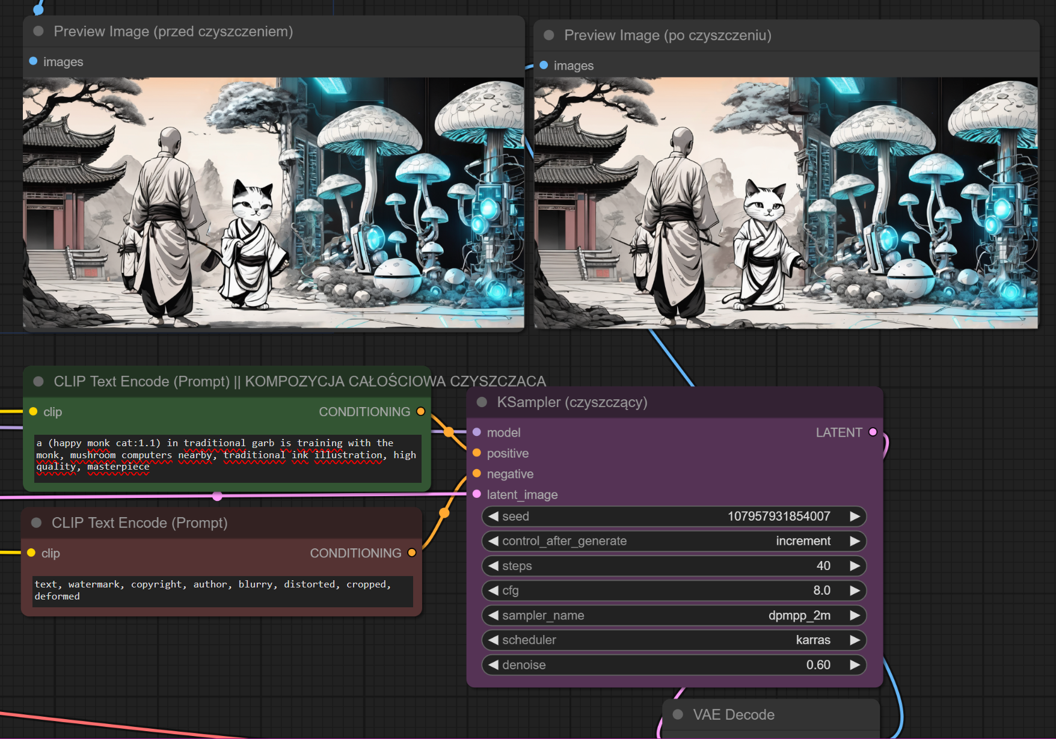Screen dimensions: 1056x739
Task: Click the preview image thumbnail before cleaning
Action: [x=273, y=203]
